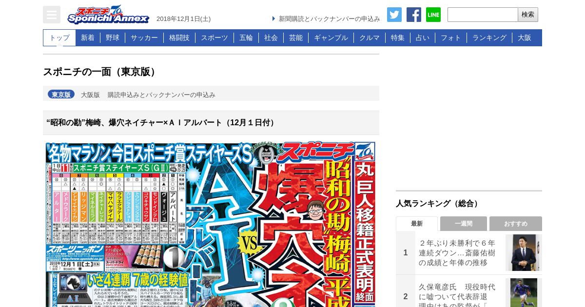Screen dimensions: 585x307
Task: Switch to 一週間 ranking tab
Action: click(464, 224)
